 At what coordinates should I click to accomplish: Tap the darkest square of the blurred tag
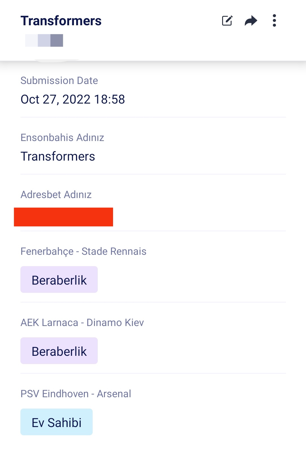tap(57, 40)
